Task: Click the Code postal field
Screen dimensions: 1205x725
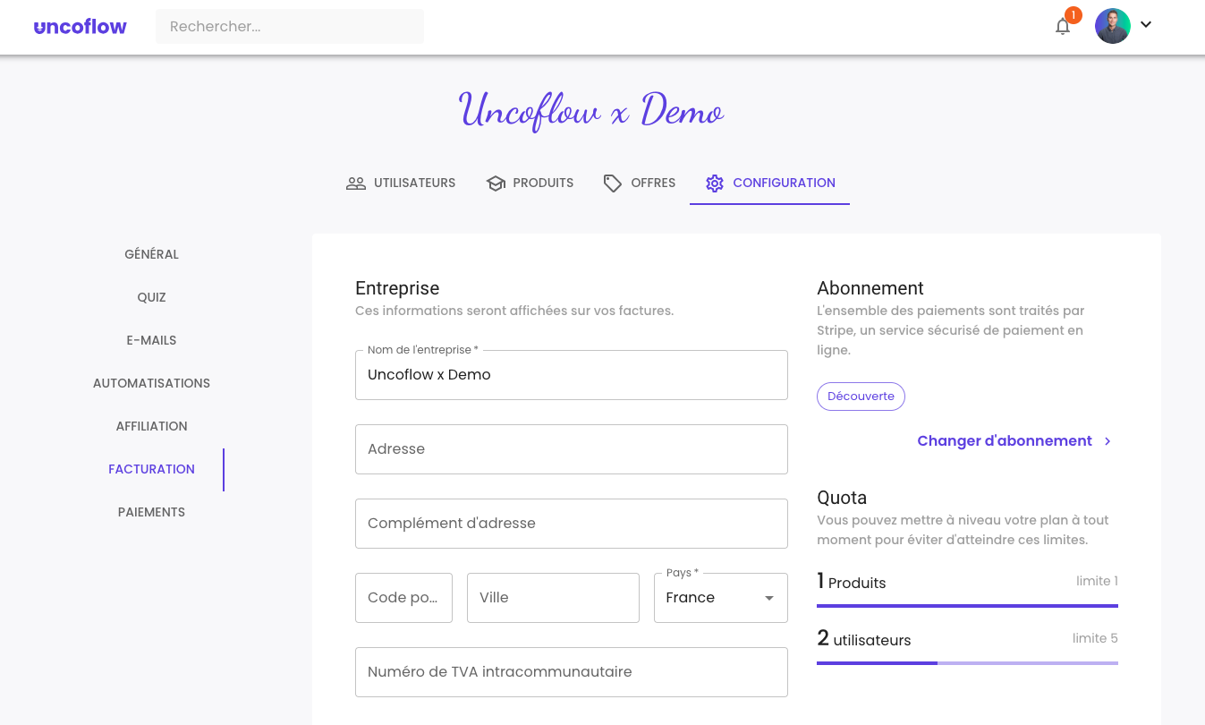Action: 403,598
